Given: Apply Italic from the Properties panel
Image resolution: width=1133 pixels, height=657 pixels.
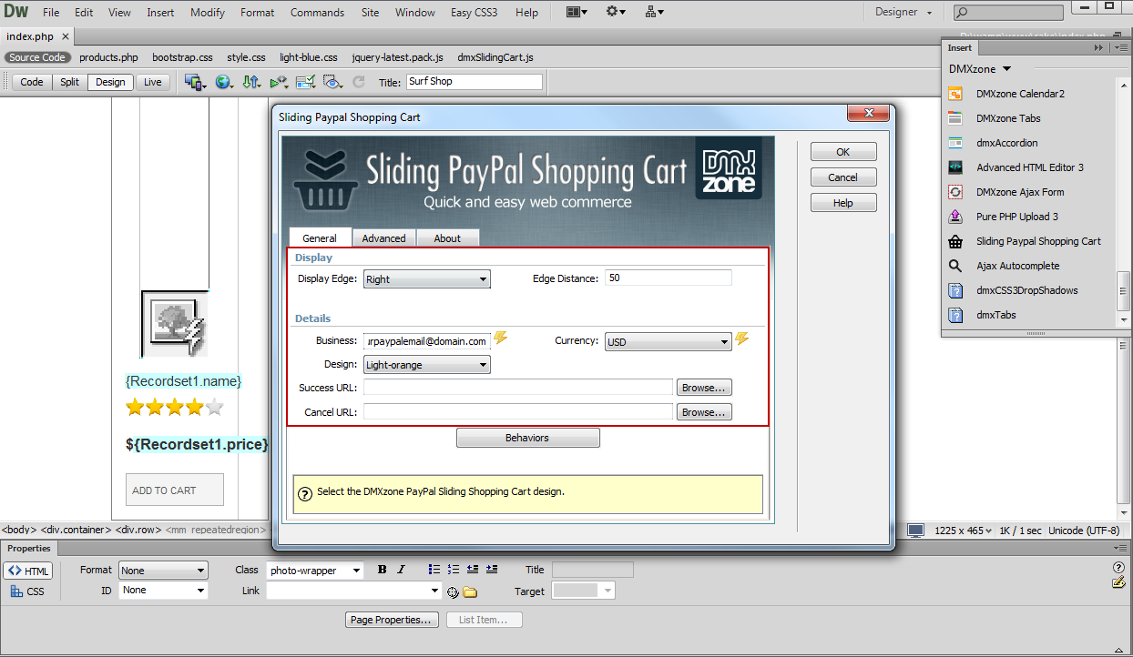Looking at the screenshot, I should pos(401,570).
